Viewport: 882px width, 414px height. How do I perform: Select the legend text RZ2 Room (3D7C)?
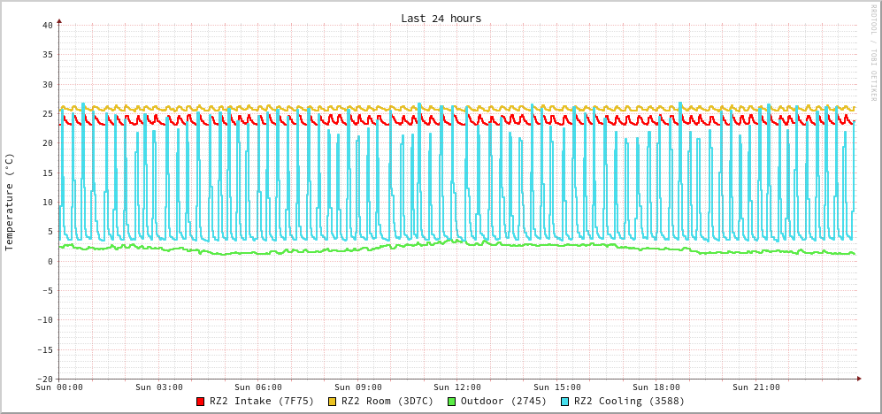pyautogui.click(x=387, y=402)
